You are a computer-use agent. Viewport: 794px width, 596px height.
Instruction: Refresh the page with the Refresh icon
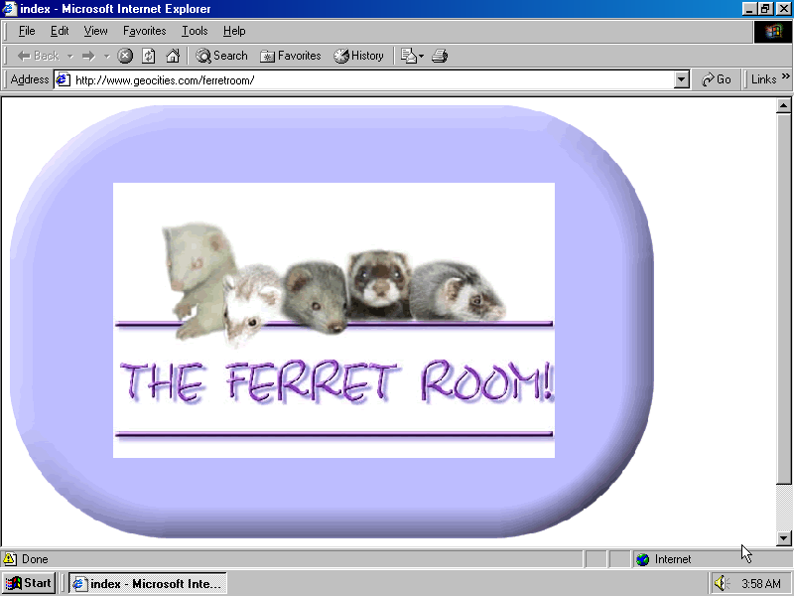pos(148,56)
